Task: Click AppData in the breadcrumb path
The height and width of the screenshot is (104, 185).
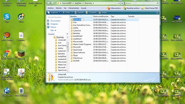Action: click(78, 3)
